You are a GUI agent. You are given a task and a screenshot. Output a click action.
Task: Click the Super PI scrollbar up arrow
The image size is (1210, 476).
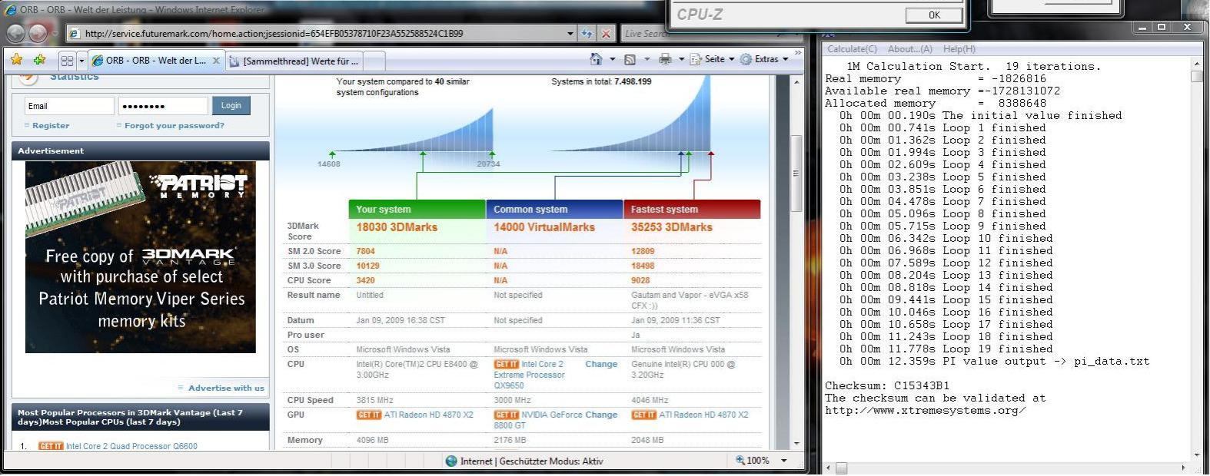1196,64
